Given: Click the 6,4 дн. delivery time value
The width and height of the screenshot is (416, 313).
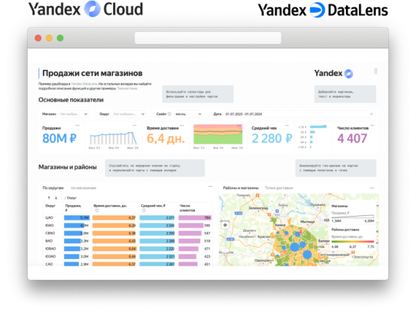Looking at the screenshot, I should coord(166,138).
